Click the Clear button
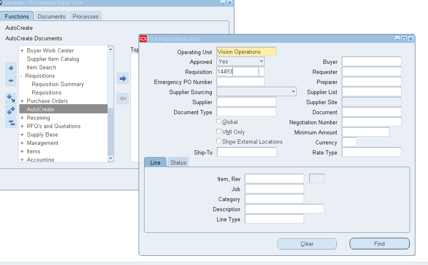Screen dimensions: 428x265 point(307,244)
